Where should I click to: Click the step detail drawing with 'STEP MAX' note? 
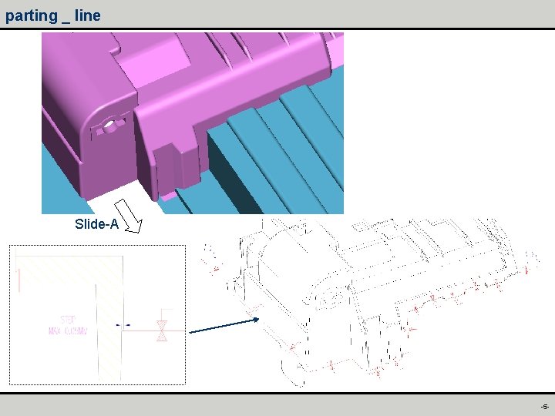click(97, 315)
